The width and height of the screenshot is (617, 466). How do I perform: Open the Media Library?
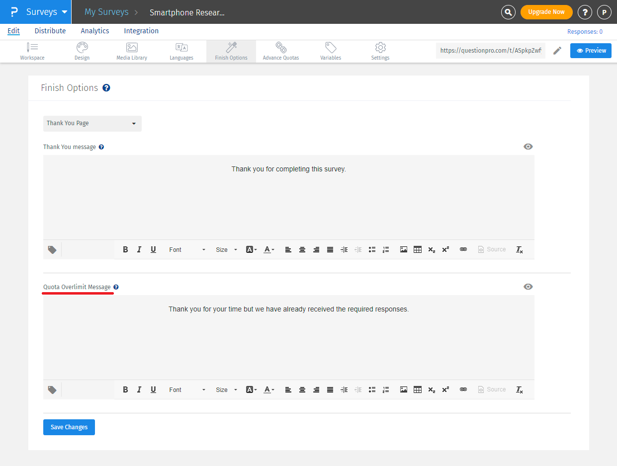[x=132, y=51]
